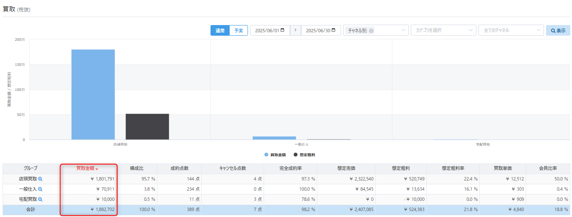572x217 pixels.
Task: Switch to 通常 view mode
Action: 220,31
